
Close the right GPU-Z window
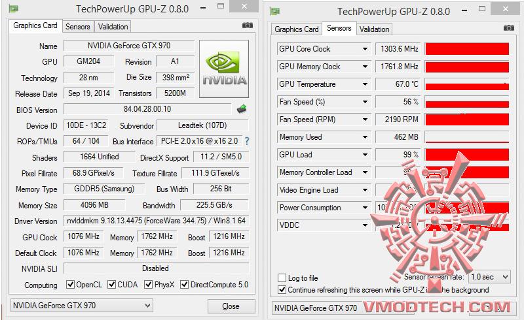pyautogui.click(x=506, y=8)
